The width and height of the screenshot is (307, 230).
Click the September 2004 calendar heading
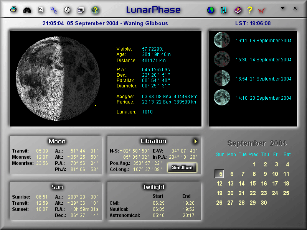click(x=257, y=143)
